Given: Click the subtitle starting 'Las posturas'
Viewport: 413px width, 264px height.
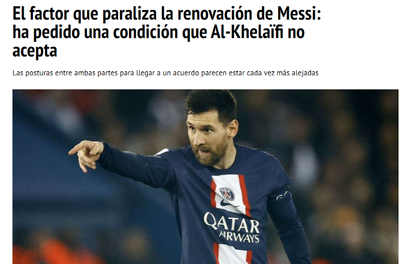Looking at the screenshot, I should [166, 73].
